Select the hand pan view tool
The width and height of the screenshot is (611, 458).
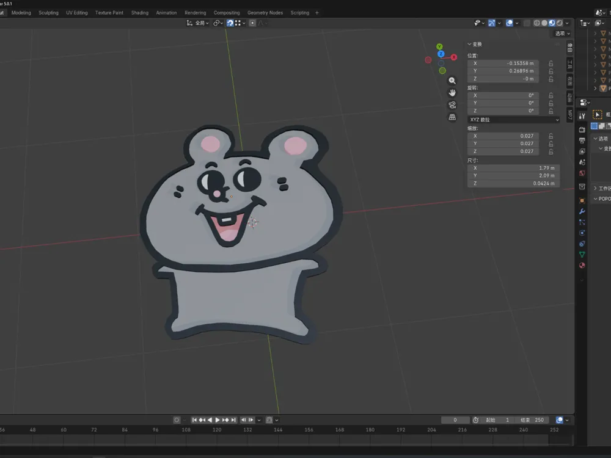click(x=452, y=93)
